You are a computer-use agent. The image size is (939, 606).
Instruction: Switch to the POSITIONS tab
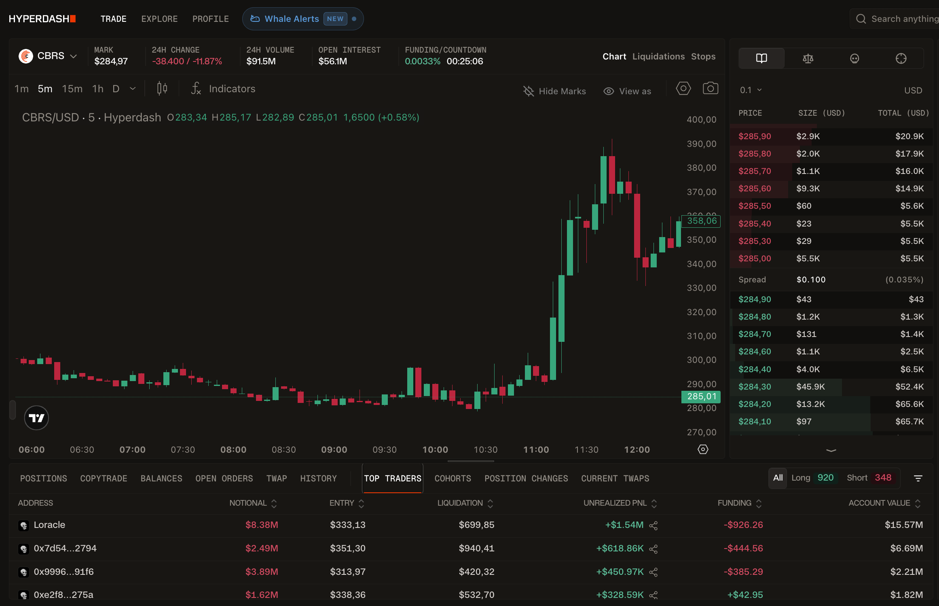click(44, 478)
